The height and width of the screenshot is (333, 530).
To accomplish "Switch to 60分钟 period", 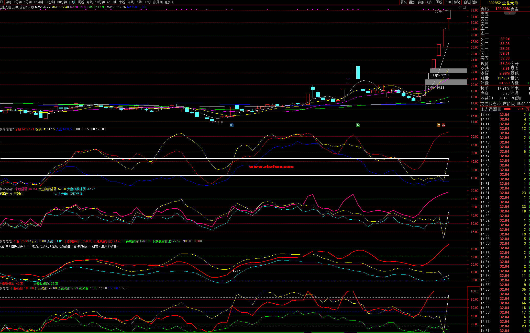I will click(62, 2).
